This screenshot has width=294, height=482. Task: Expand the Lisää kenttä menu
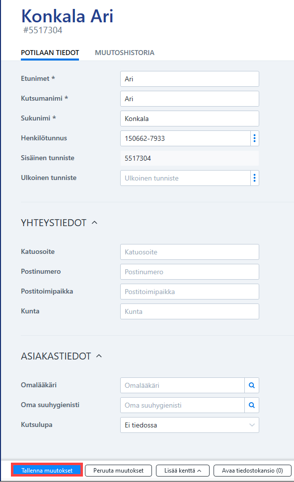[x=183, y=470]
